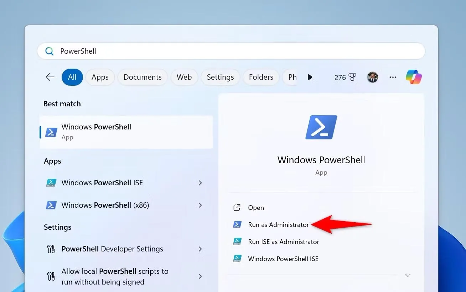The width and height of the screenshot is (466, 292).
Task: Click the PowerShell search input field
Action: coord(231,51)
